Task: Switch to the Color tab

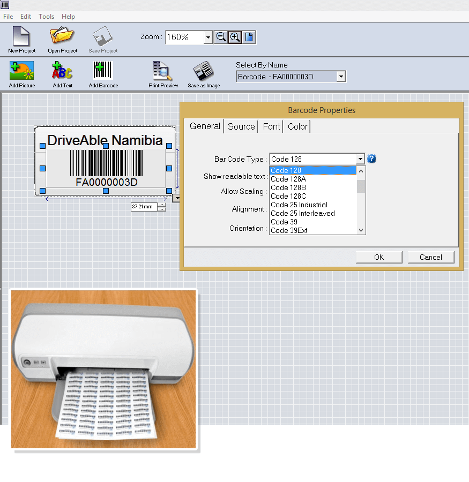Action: (x=297, y=126)
